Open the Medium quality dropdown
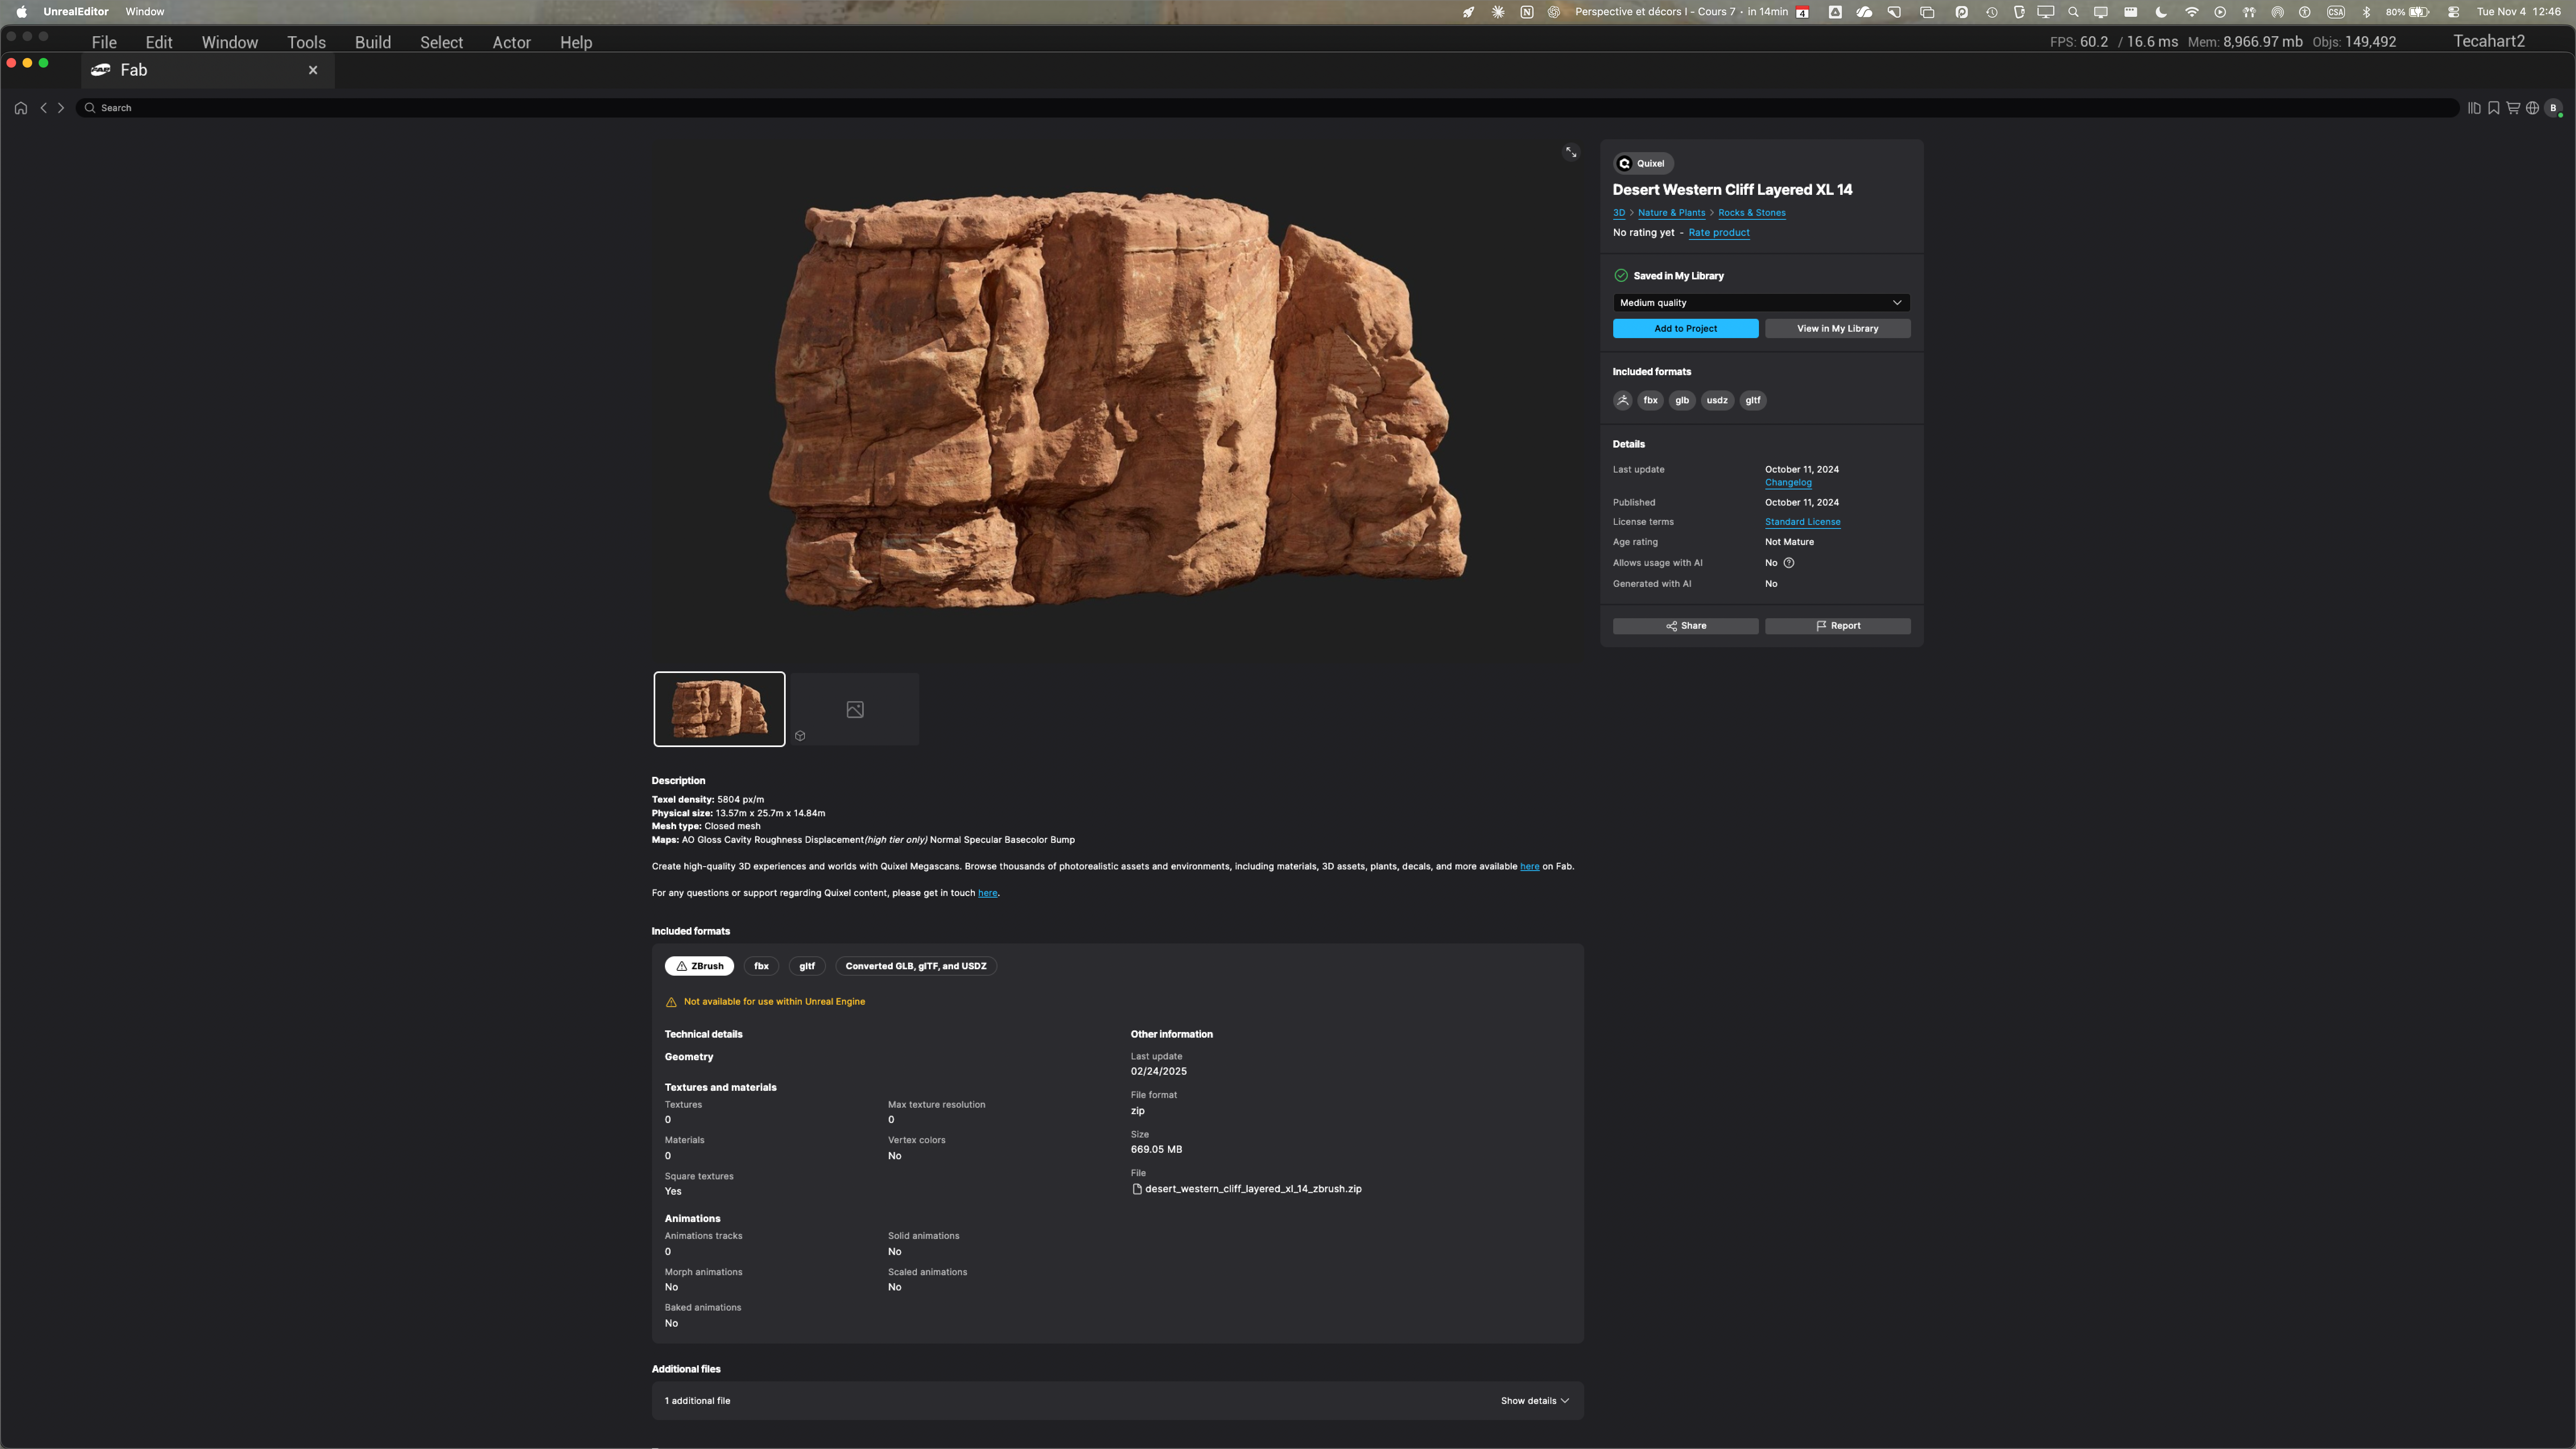Screen dimensions: 2576x1449 pos(1761,303)
